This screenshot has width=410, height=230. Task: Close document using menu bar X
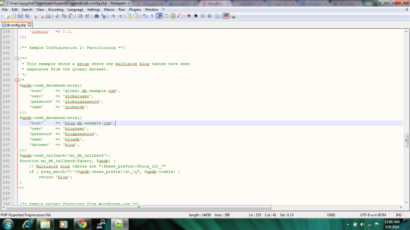click(407, 10)
